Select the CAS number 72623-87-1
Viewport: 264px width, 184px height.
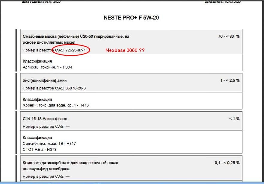pos(76,50)
